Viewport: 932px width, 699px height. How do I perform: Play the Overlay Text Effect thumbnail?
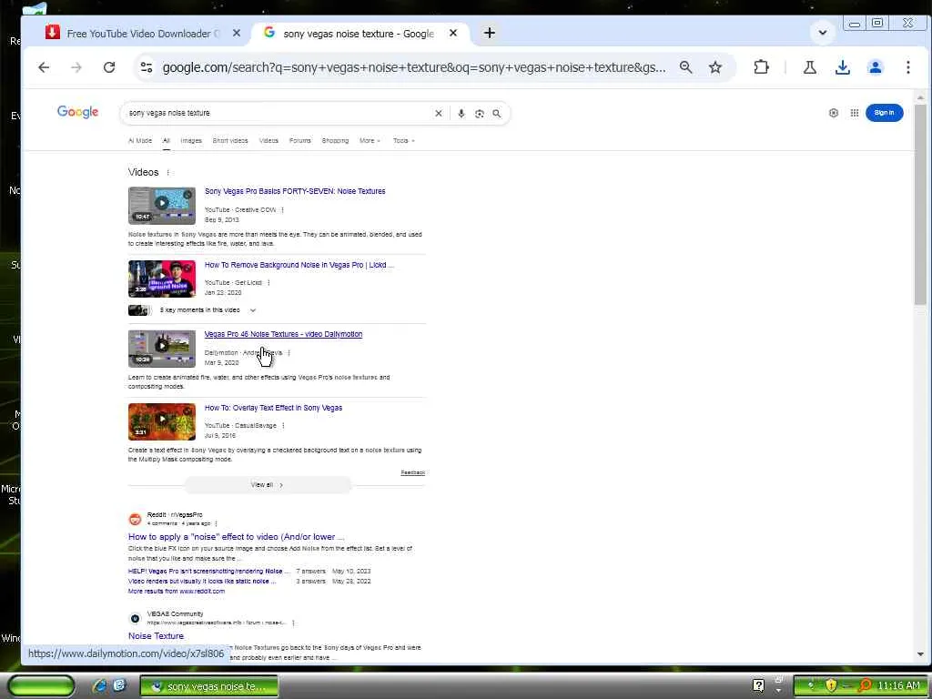tap(162, 421)
